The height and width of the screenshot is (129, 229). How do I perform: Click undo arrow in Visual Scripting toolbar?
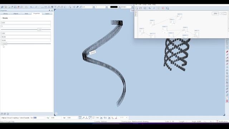coord(150,8)
